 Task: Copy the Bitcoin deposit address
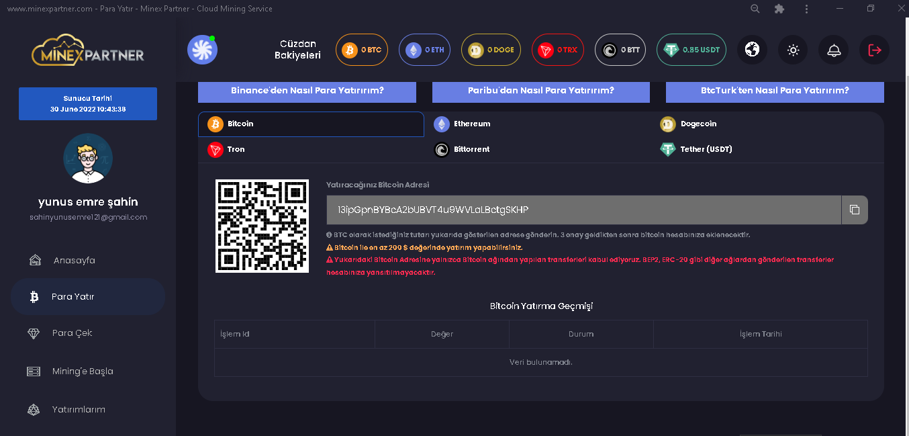pos(854,210)
